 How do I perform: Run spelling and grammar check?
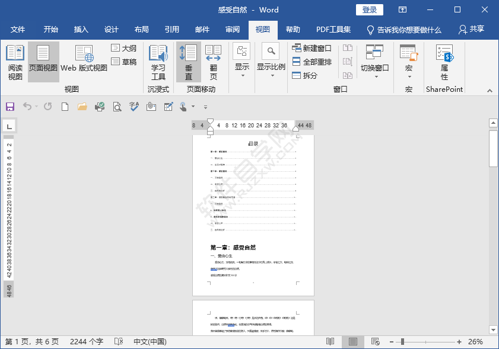point(134,107)
